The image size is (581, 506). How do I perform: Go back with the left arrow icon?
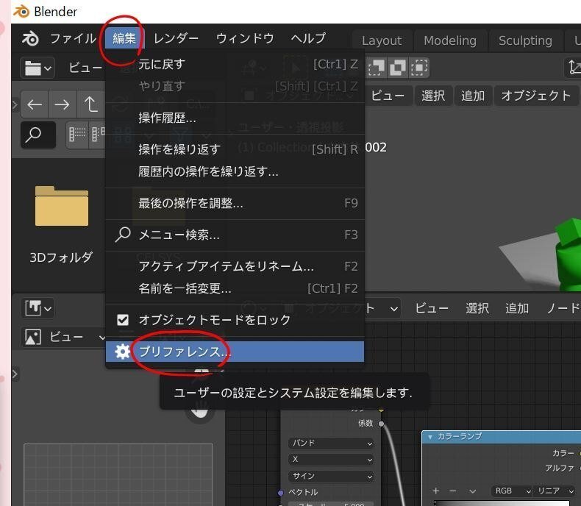click(x=34, y=104)
